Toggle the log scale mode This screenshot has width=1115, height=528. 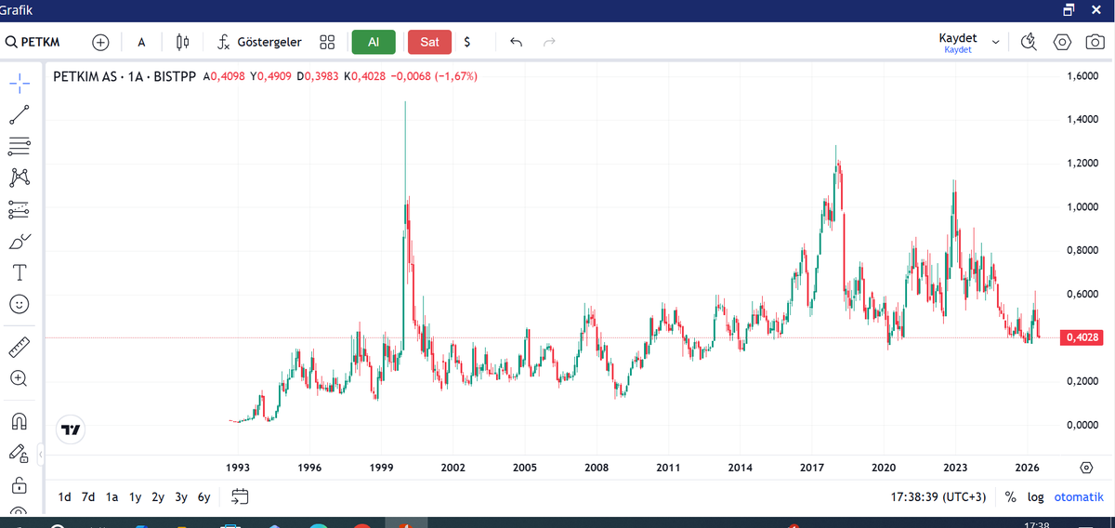pyautogui.click(x=1035, y=496)
